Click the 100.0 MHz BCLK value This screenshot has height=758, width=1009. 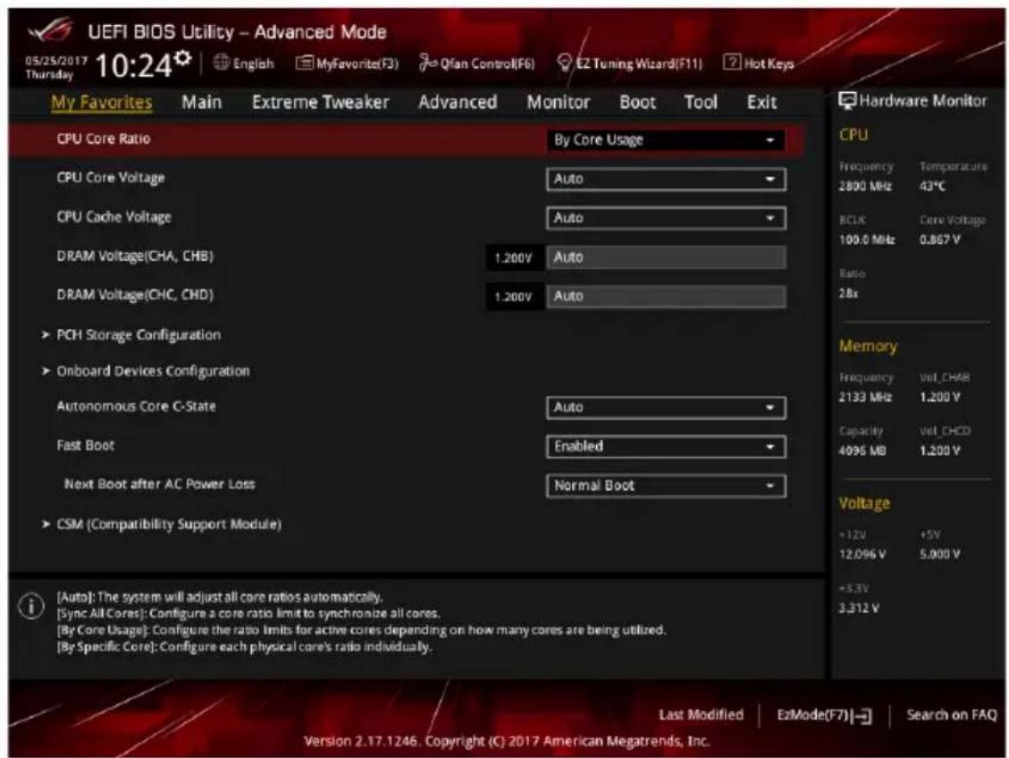867,240
